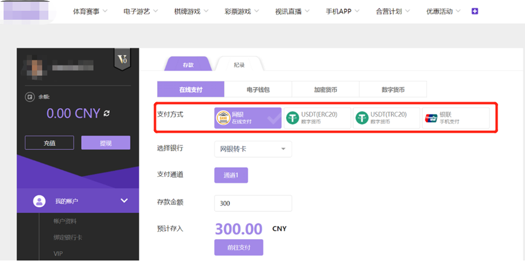Click the wallet icon next to 余额
Viewport: 525px width, 263px height.
click(x=29, y=96)
